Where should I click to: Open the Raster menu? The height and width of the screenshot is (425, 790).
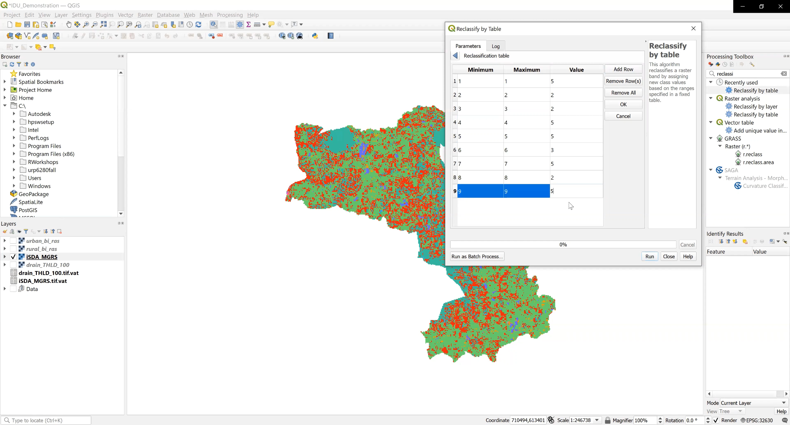click(145, 15)
